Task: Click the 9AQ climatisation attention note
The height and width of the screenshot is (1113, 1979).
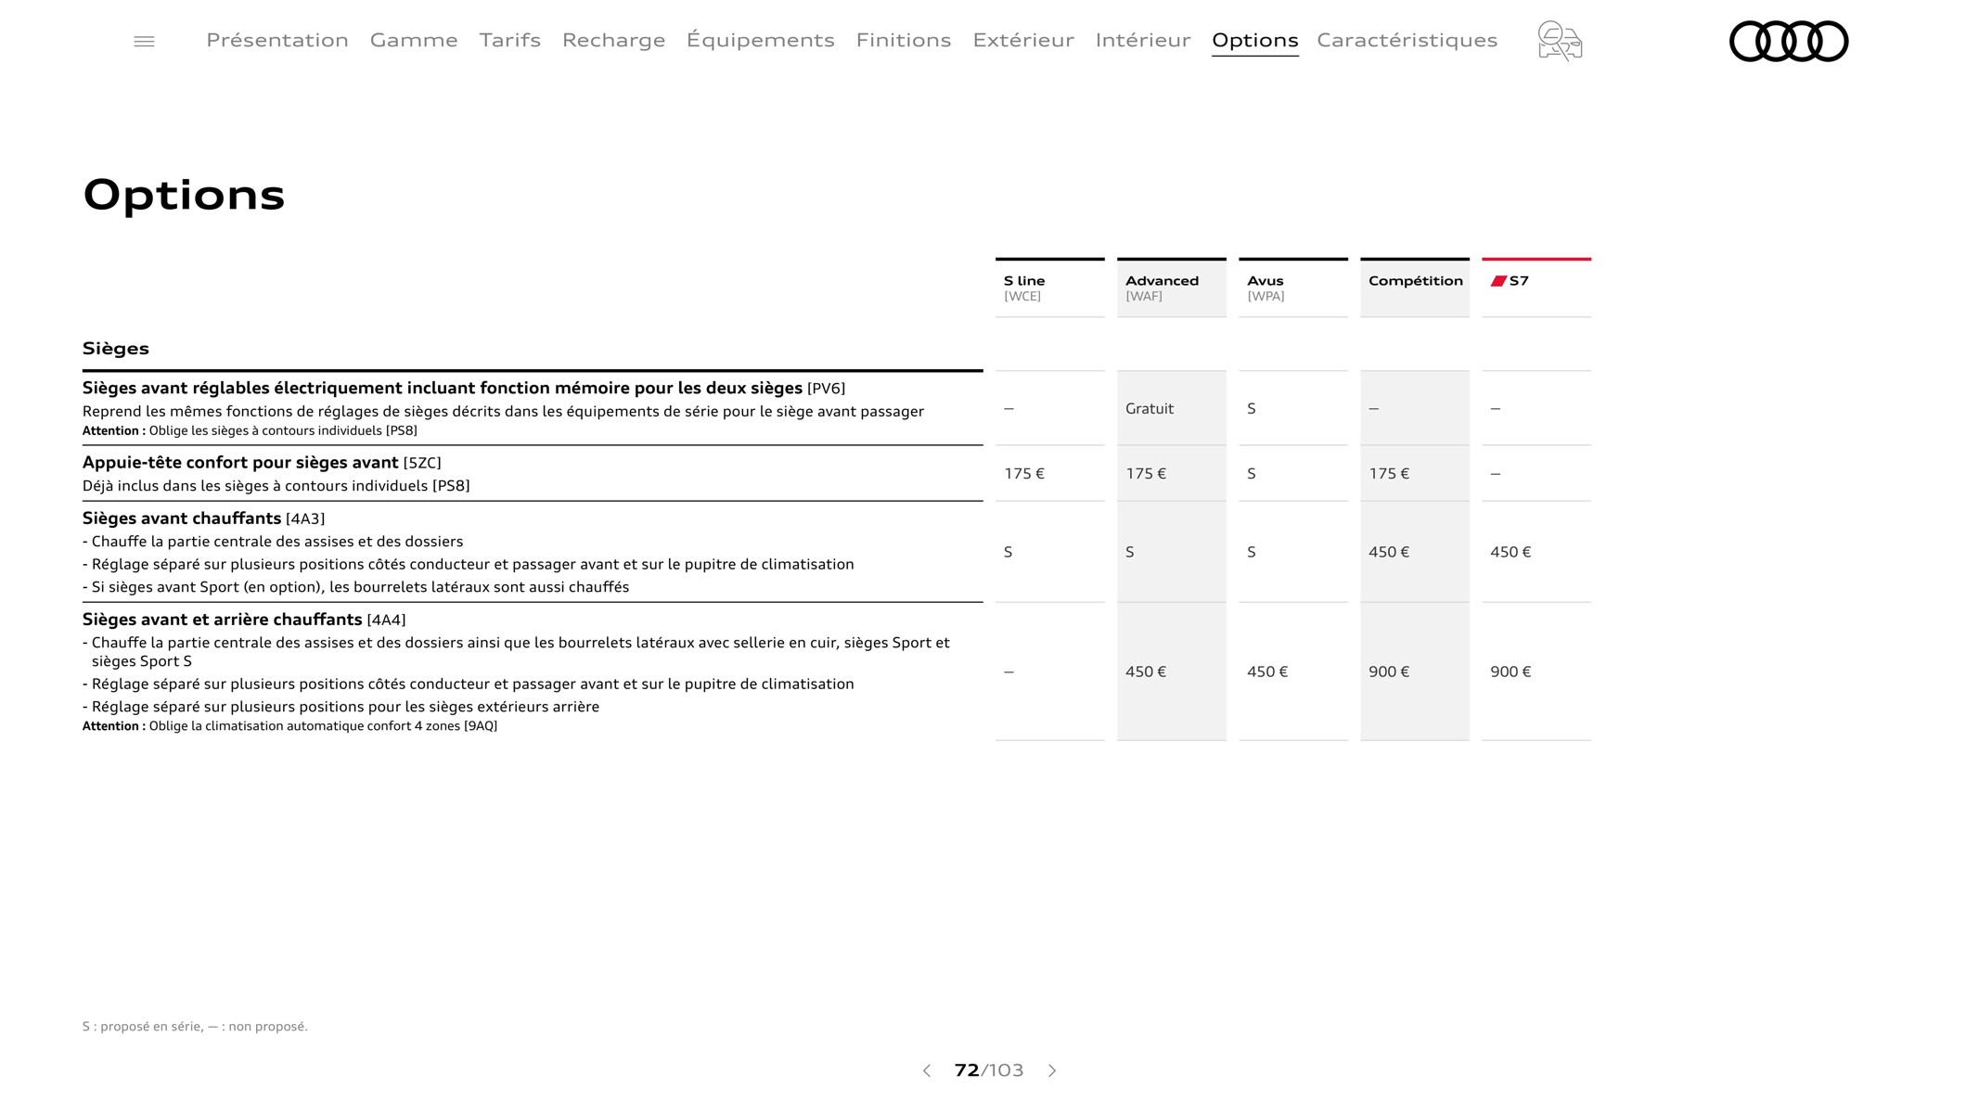Action: pos(289,726)
